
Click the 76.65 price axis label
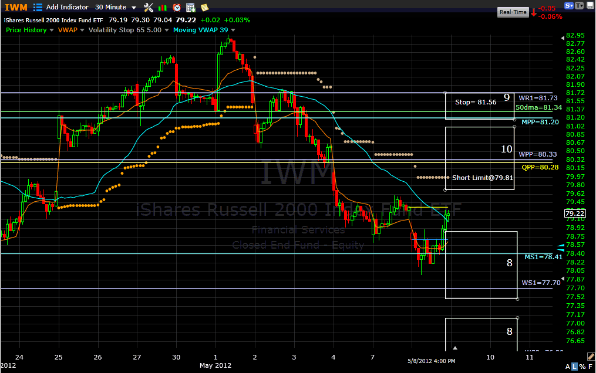pos(575,341)
